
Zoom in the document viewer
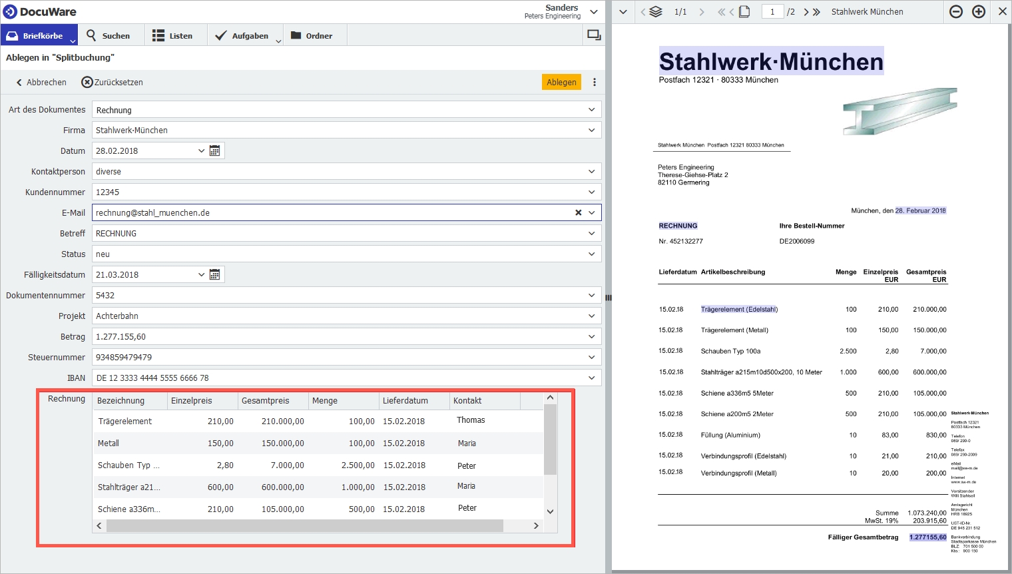979,12
